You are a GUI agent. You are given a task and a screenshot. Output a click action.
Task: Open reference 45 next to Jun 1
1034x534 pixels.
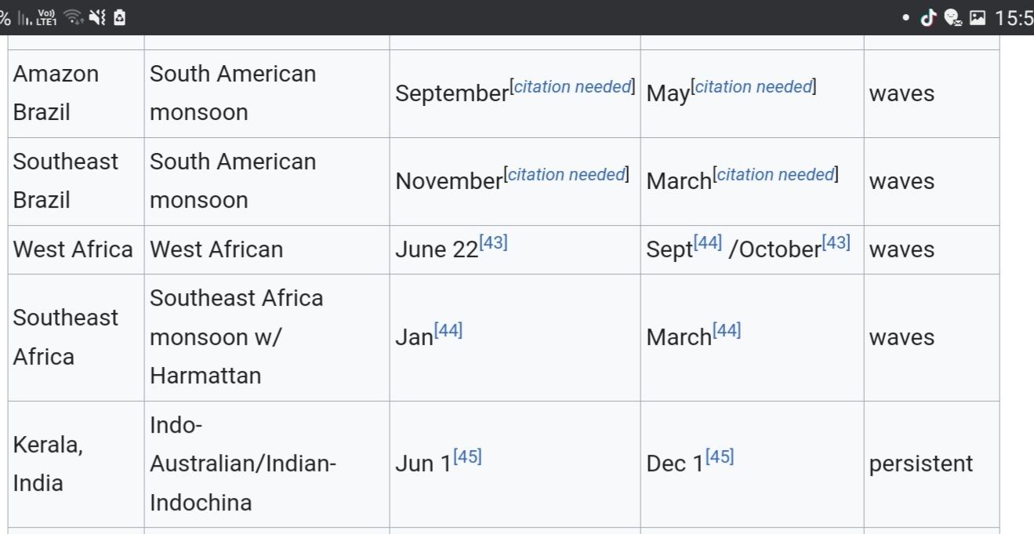tap(467, 456)
